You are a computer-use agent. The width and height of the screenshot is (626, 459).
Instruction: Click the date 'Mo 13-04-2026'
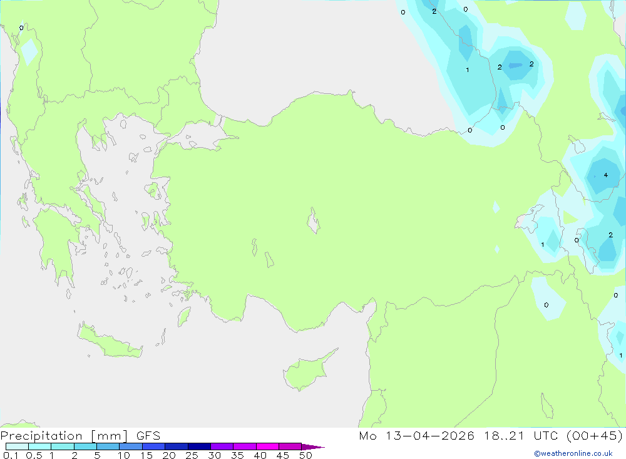click(x=416, y=436)
